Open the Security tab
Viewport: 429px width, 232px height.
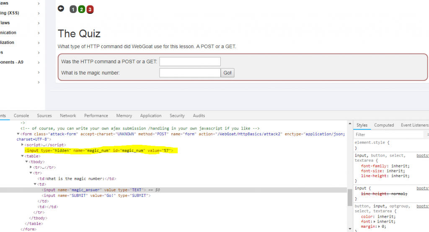(x=177, y=116)
